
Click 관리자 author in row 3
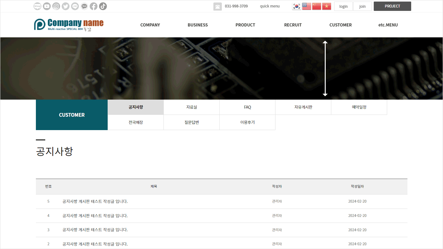tap(277, 230)
